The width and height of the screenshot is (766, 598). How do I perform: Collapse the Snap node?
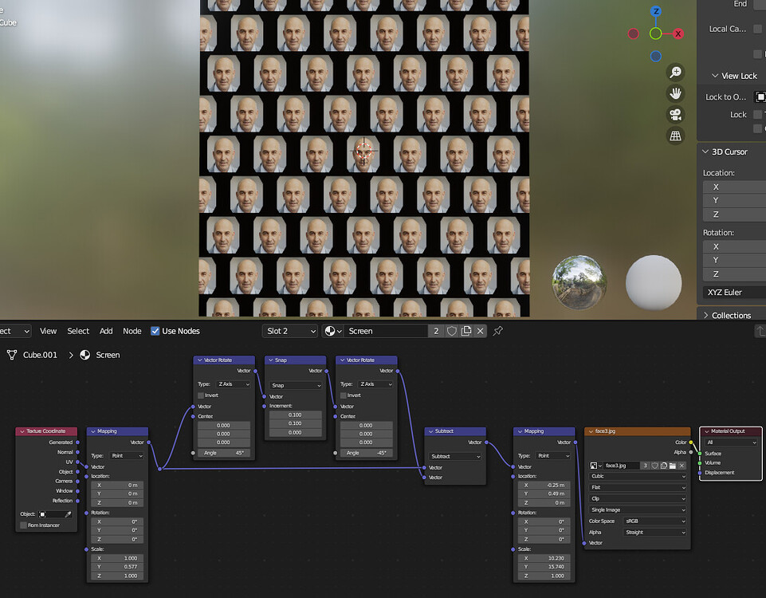(x=271, y=360)
